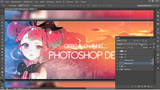Viewport: 160px width, 90px height.
Task: Select the Crop tool
Action: tap(2, 26)
